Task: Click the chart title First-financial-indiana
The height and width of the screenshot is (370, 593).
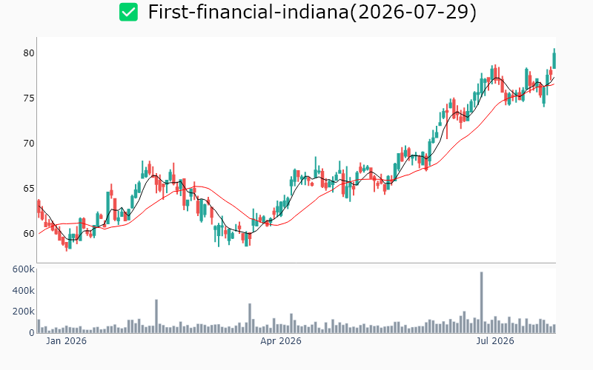Action: tap(248, 12)
